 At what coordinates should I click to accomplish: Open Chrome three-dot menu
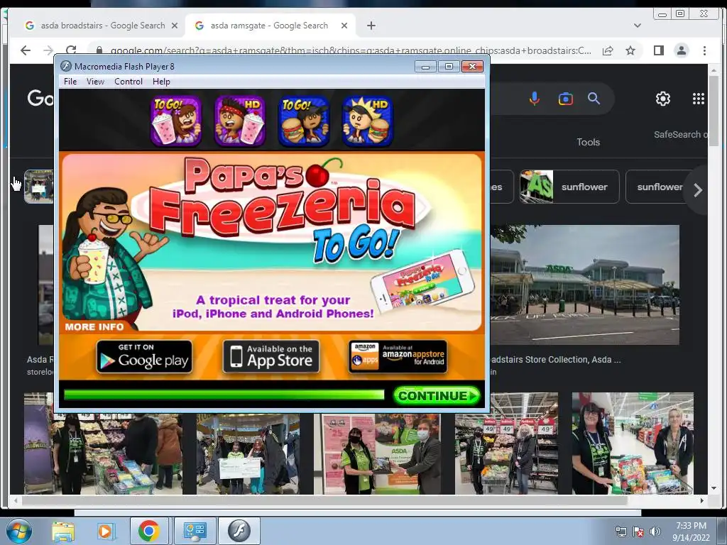704,50
